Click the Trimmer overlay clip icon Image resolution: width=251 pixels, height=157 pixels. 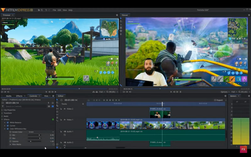click(97, 92)
